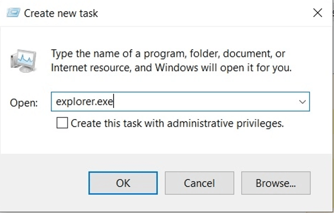
Task: Open the Browse... file picker
Action: (276, 183)
